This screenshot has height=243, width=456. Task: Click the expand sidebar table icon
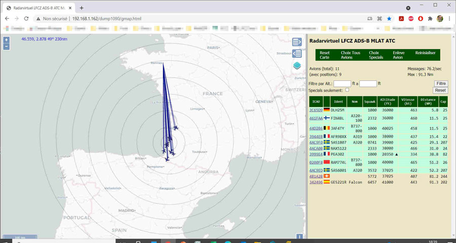point(296,42)
